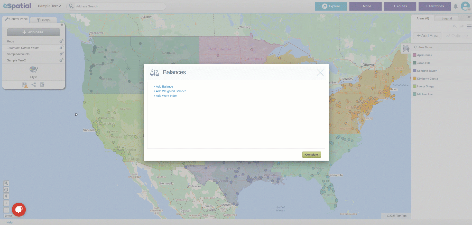
Task: Select the Lenny Gregg area name
Action: click(x=425, y=87)
